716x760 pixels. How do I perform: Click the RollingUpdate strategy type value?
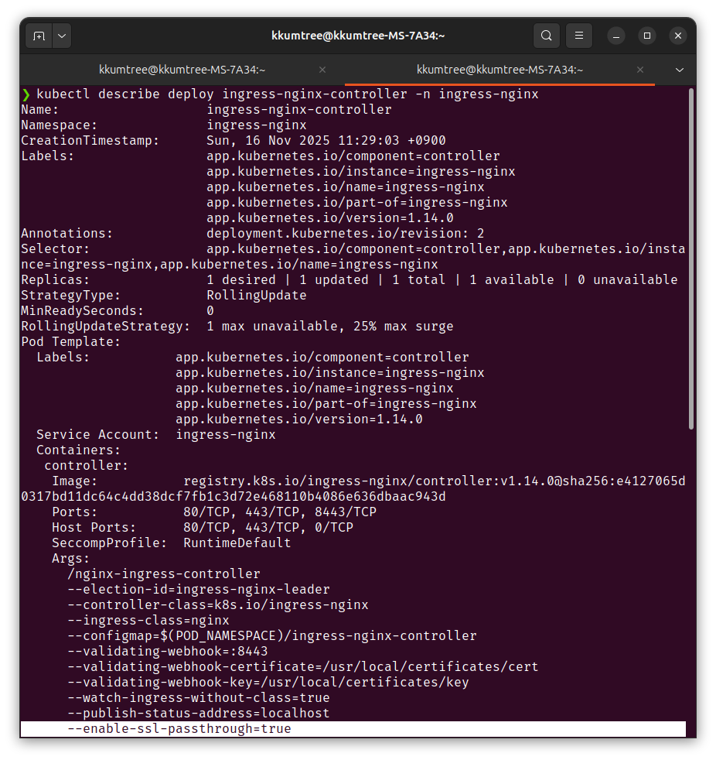(x=257, y=295)
